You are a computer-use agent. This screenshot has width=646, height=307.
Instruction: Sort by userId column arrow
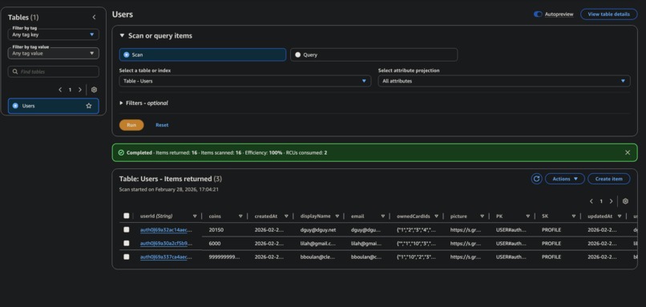[x=195, y=216]
